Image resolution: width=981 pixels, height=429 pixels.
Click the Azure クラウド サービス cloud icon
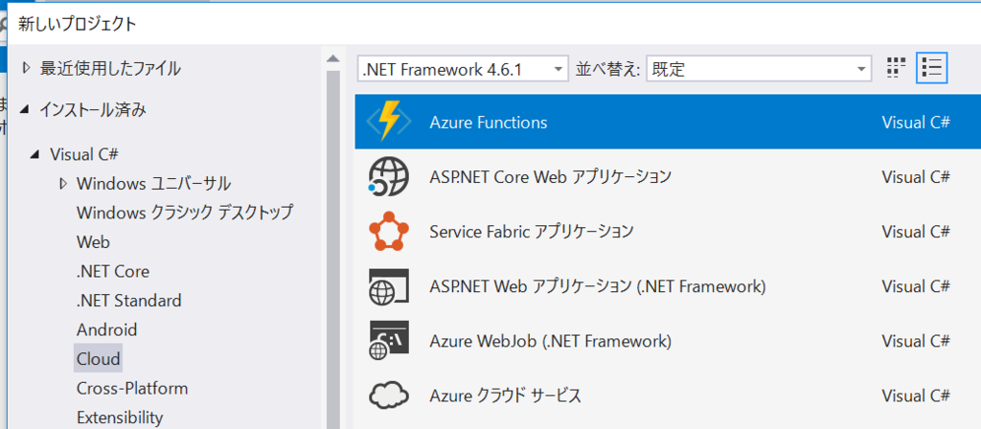click(389, 395)
